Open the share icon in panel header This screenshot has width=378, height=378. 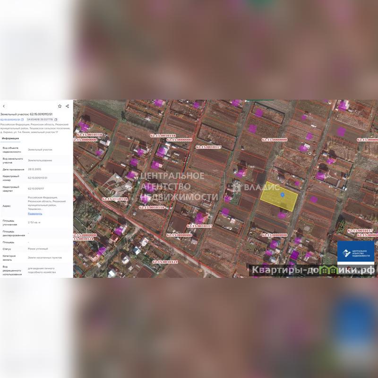click(68, 106)
